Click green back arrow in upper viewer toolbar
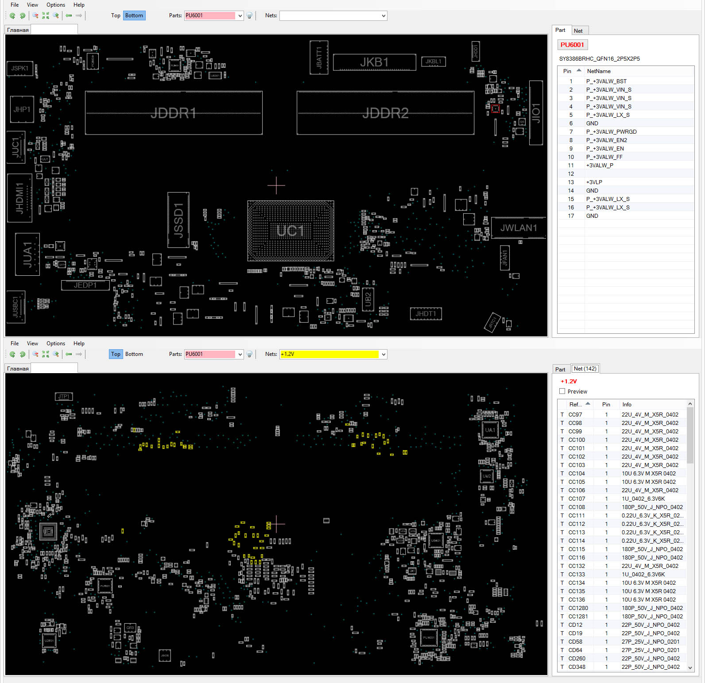The width and height of the screenshot is (705, 683). tap(69, 15)
